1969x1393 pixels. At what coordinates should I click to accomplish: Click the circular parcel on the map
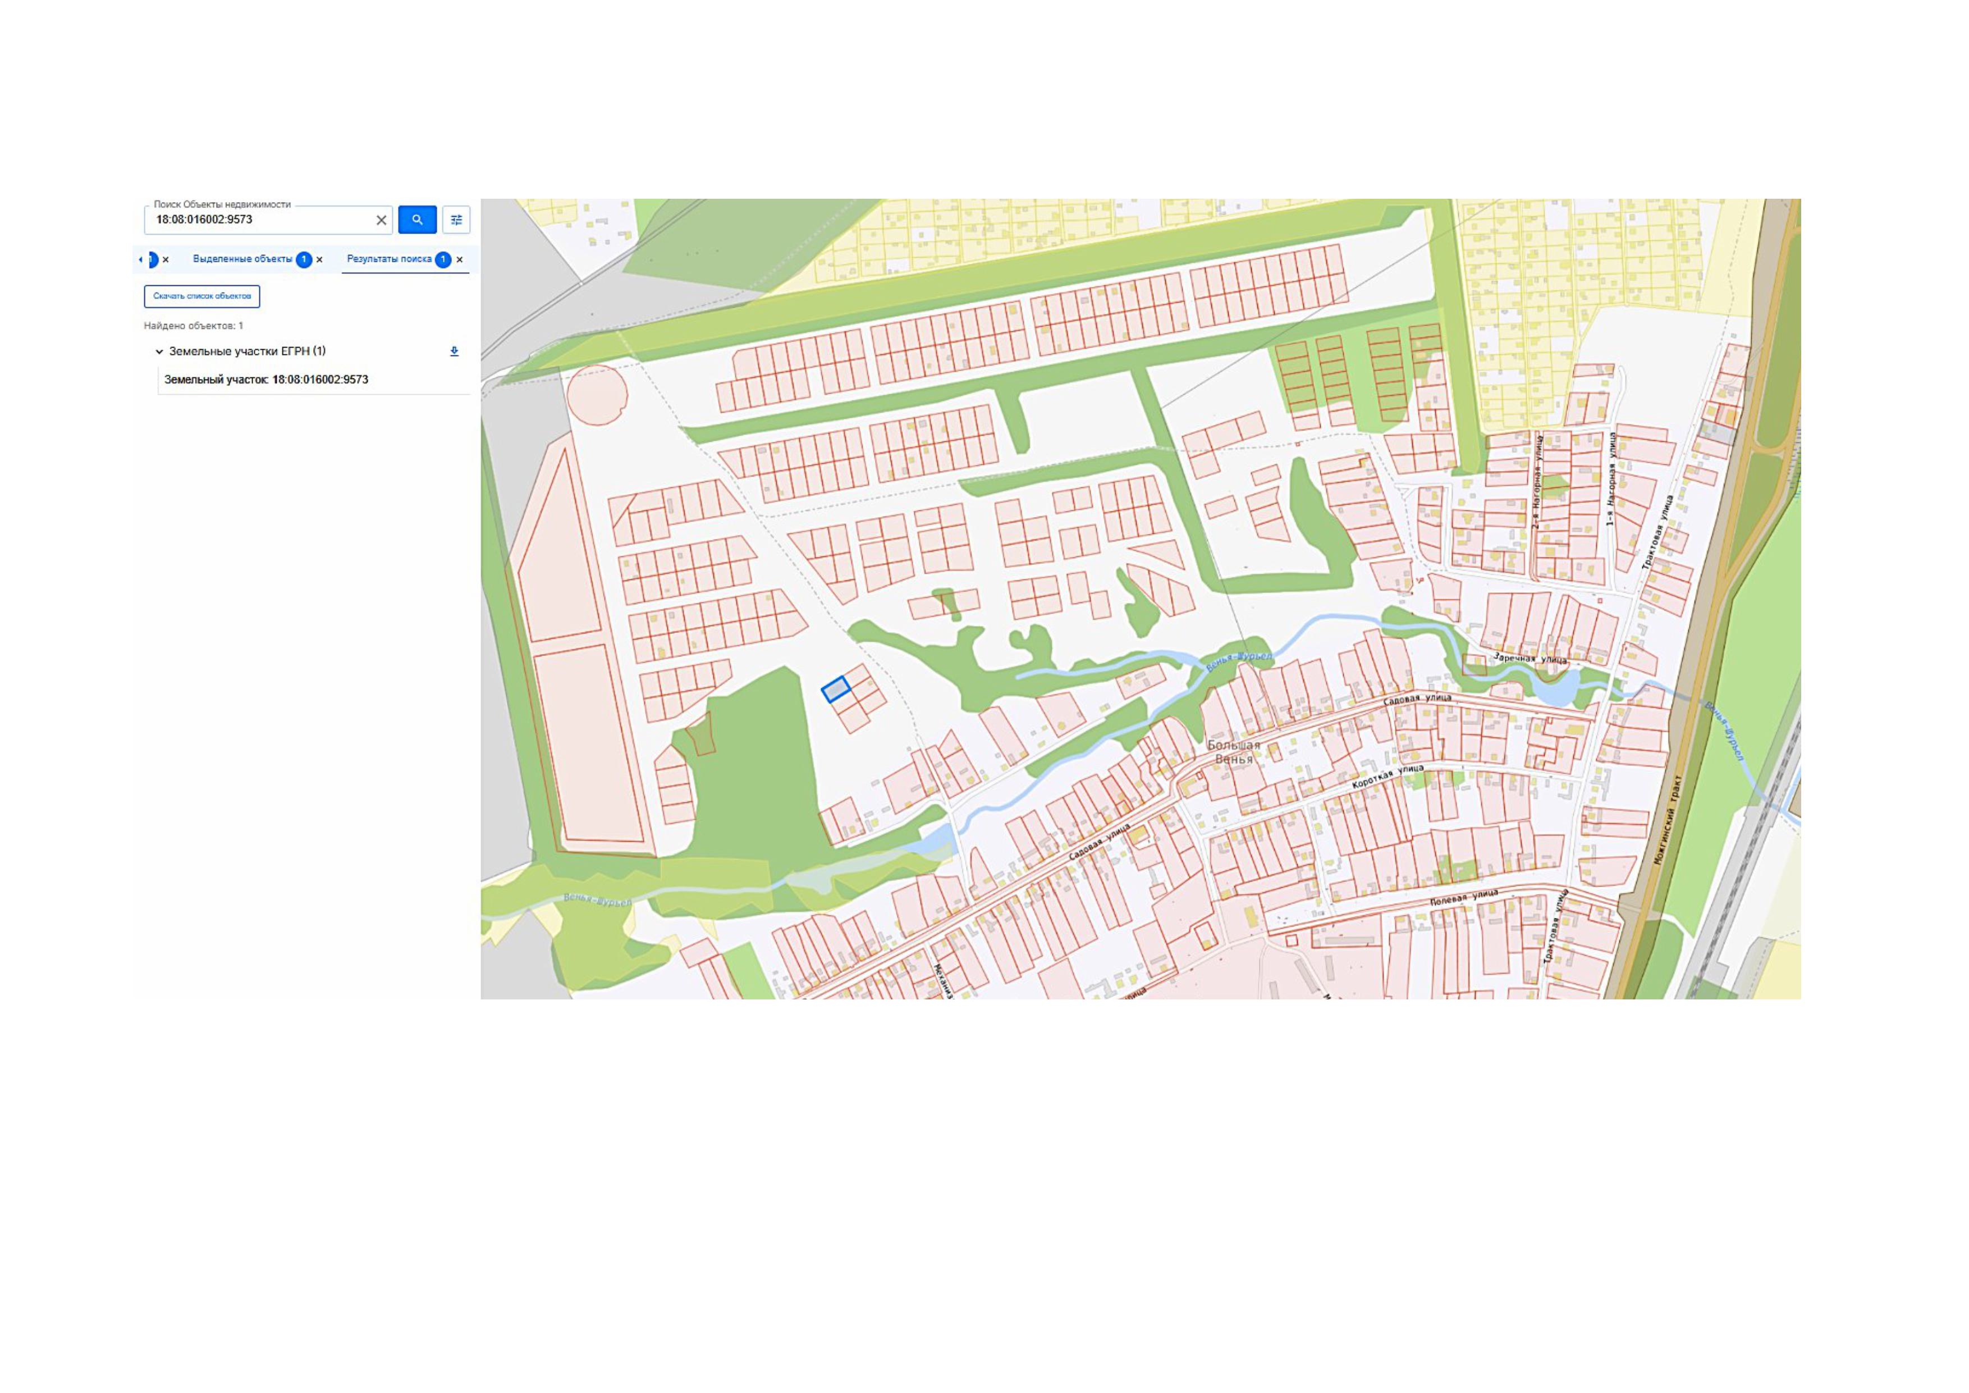[x=597, y=395]
